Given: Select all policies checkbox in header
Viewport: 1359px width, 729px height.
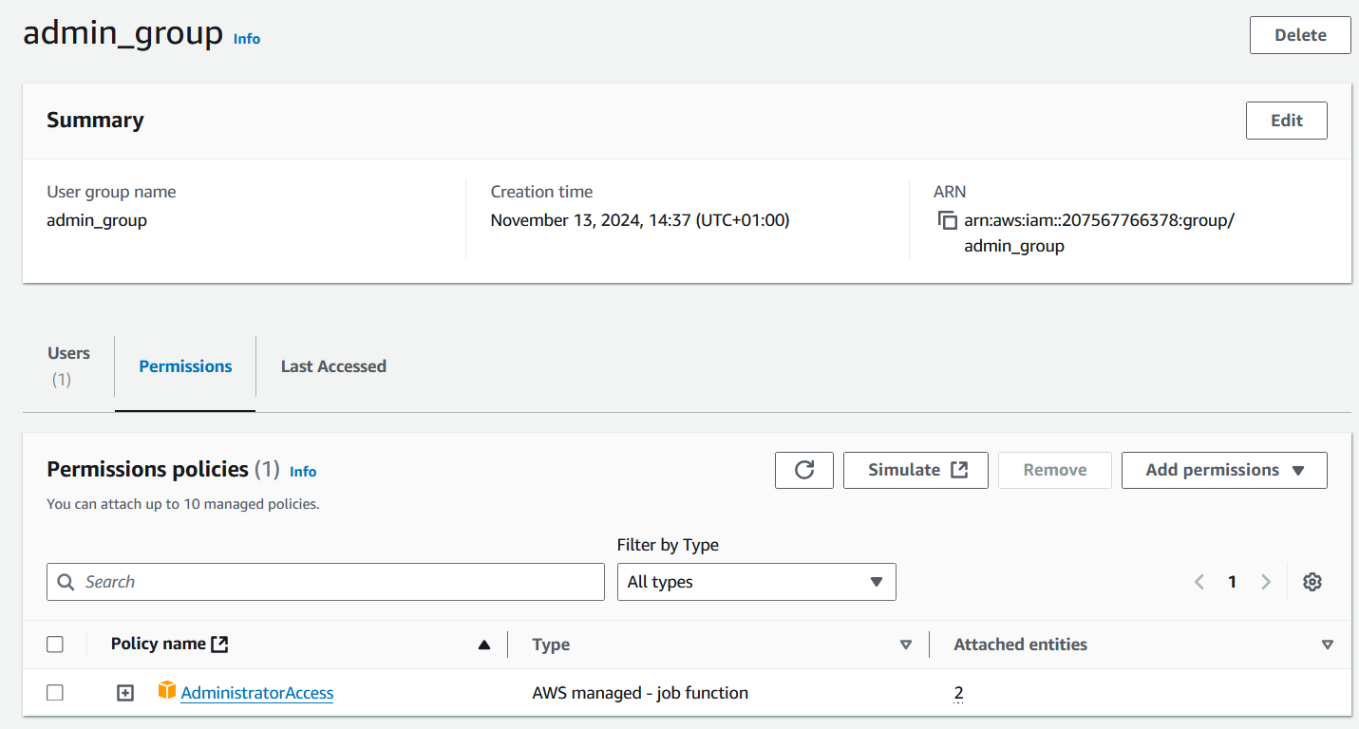Looking at the screenshot, I should (x=55, y=645).
